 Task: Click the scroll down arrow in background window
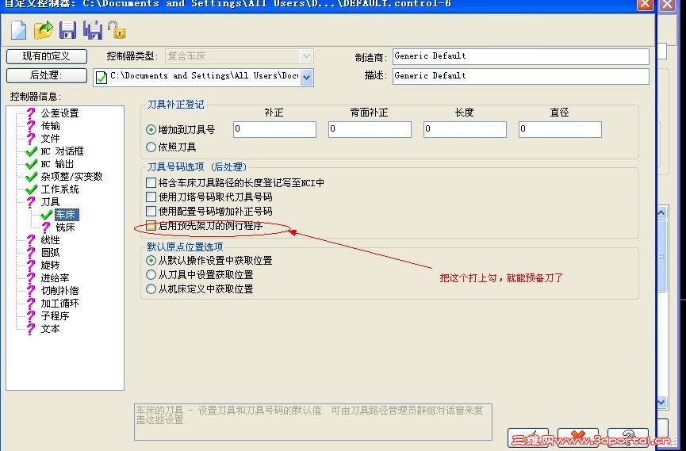coord(661,402)
